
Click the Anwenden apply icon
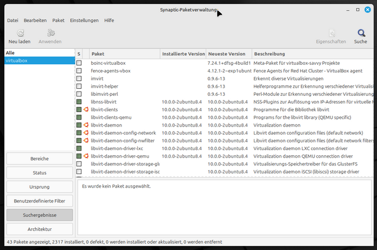point(51,33)
